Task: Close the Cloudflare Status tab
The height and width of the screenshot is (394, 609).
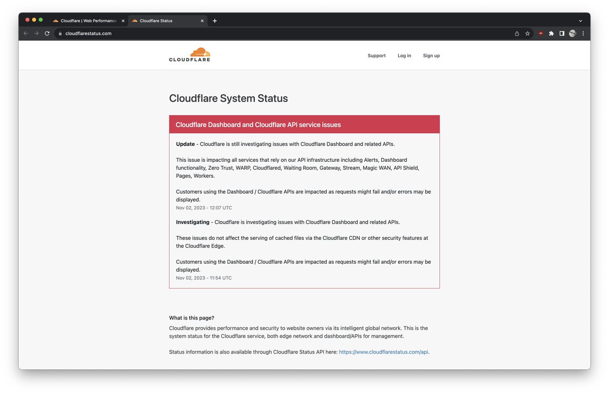Action: [202, 21]
